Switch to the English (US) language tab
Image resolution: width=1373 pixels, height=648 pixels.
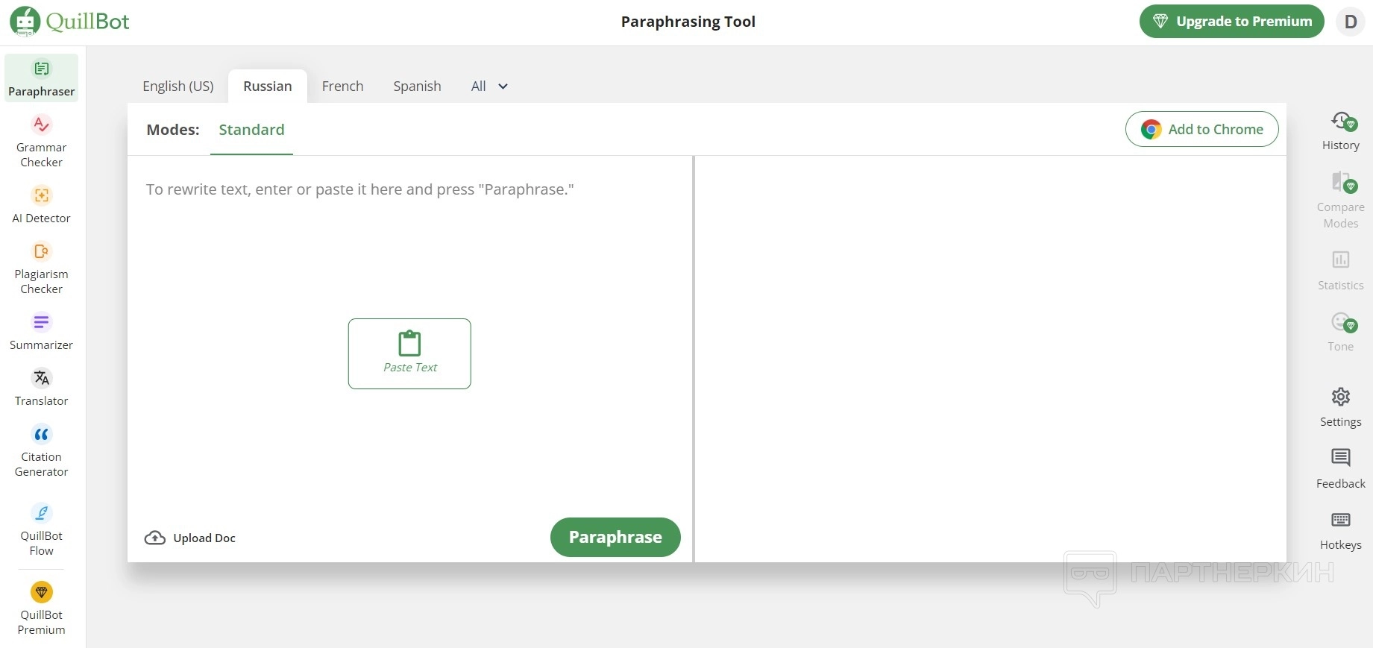click(x=178, y=86)
